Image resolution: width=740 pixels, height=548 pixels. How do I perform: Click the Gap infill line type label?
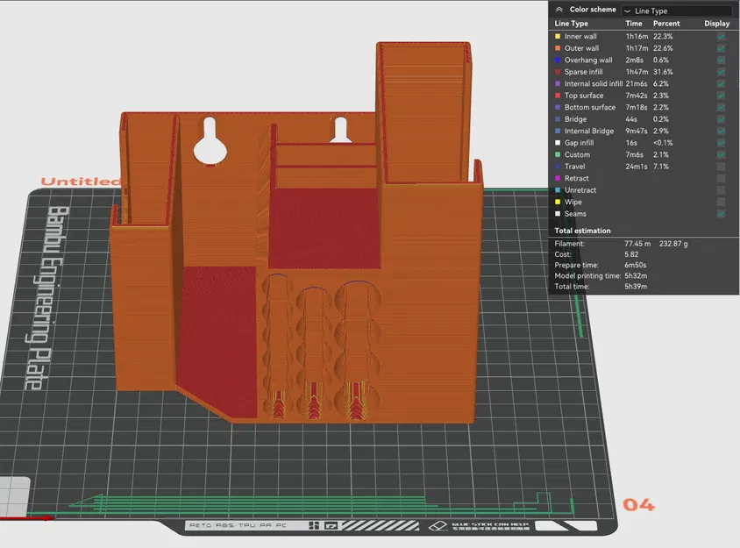click(x=579, y=143)
